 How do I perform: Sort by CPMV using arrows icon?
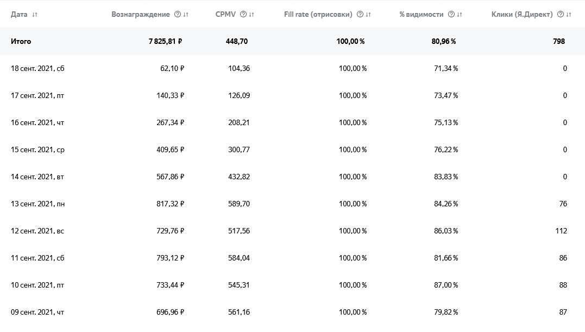(x=251, y=15)
